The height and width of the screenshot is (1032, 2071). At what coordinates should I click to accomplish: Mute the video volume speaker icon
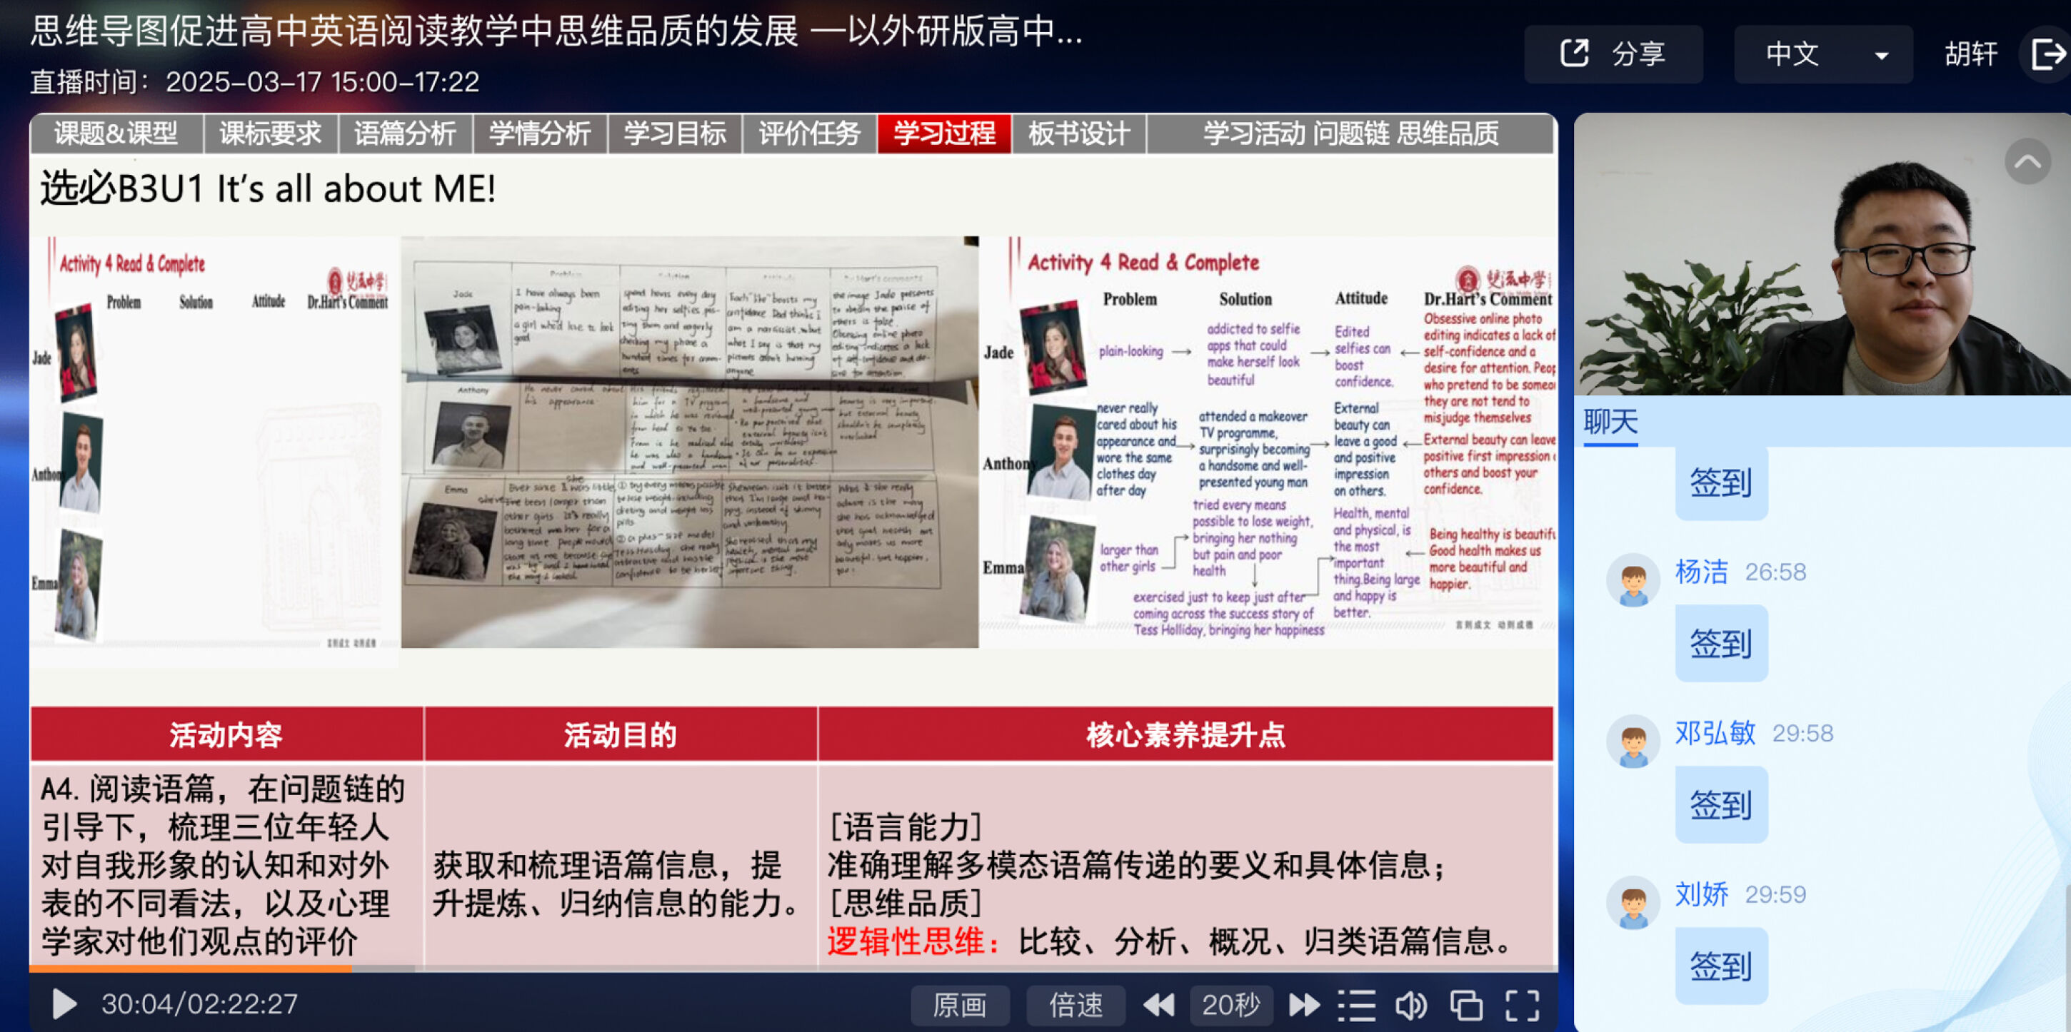(x=1411, y=1005)
